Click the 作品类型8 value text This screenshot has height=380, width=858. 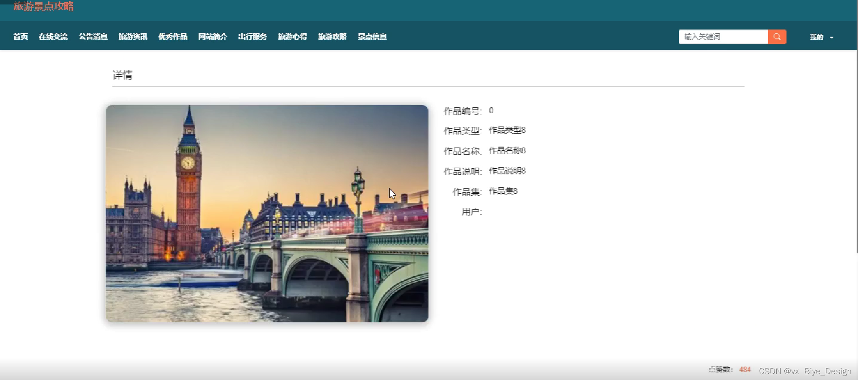point(507,130)
